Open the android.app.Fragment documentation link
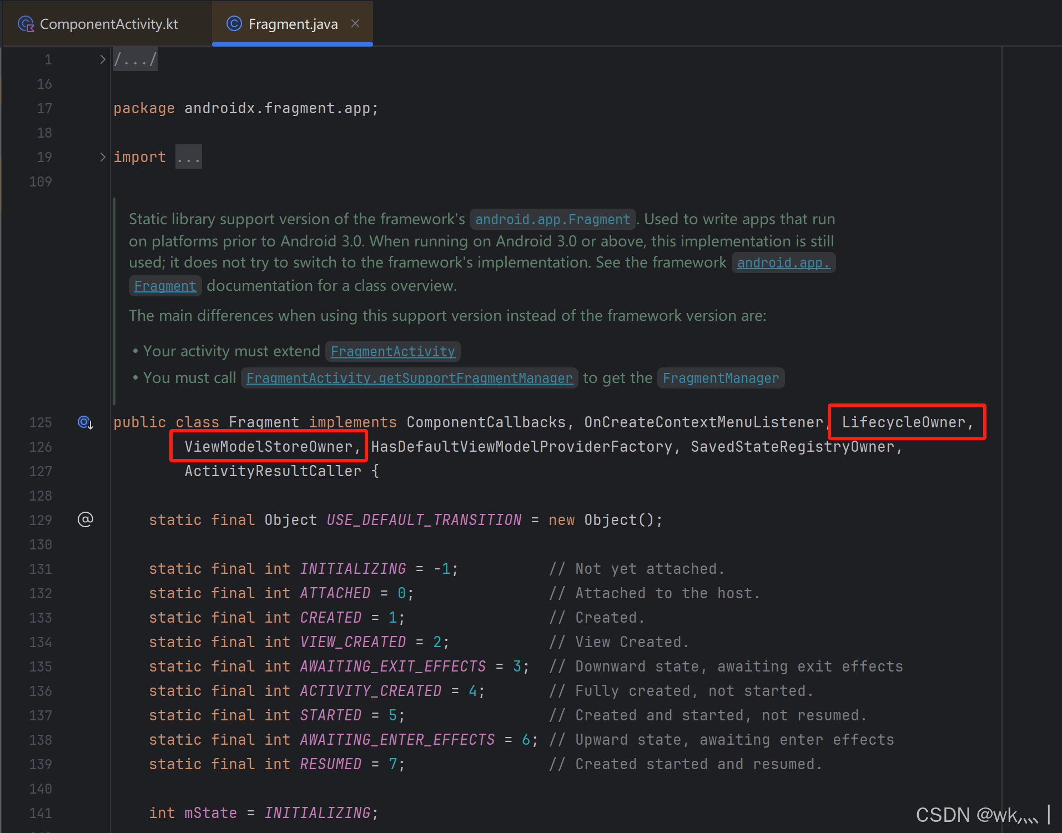 pos(552,219)
